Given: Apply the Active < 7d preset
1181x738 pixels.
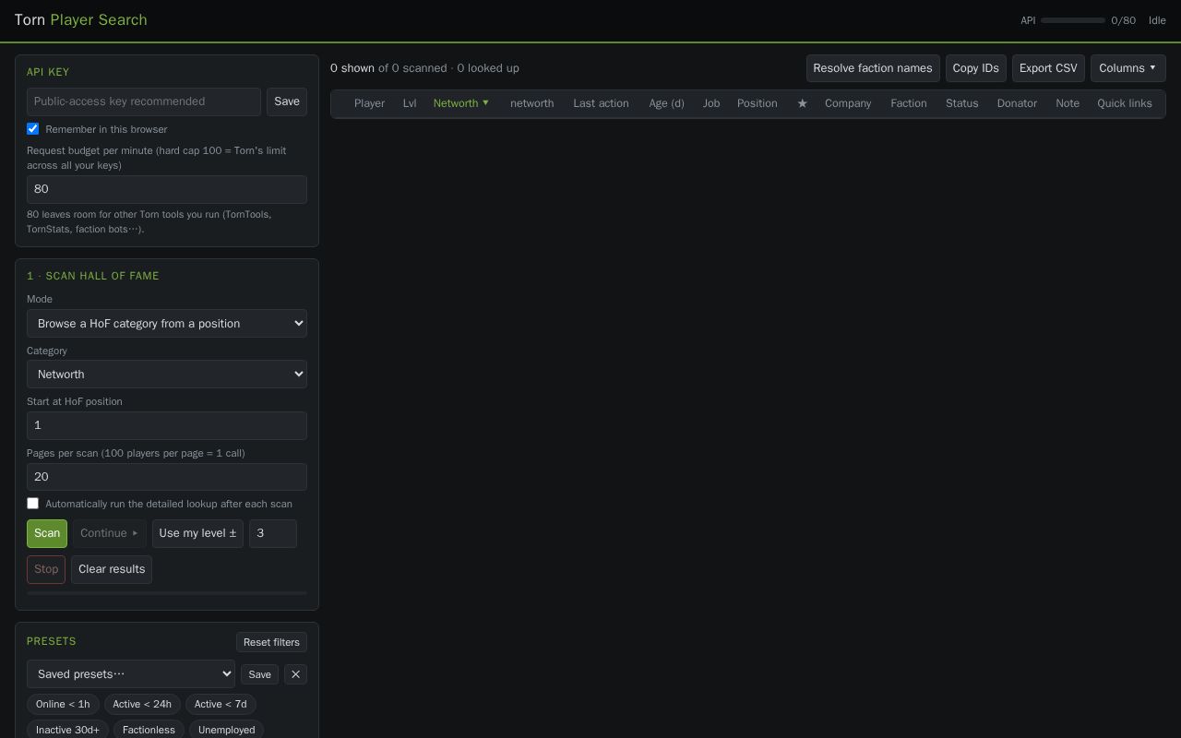Looking at the screenshot, I should [221, 704].
